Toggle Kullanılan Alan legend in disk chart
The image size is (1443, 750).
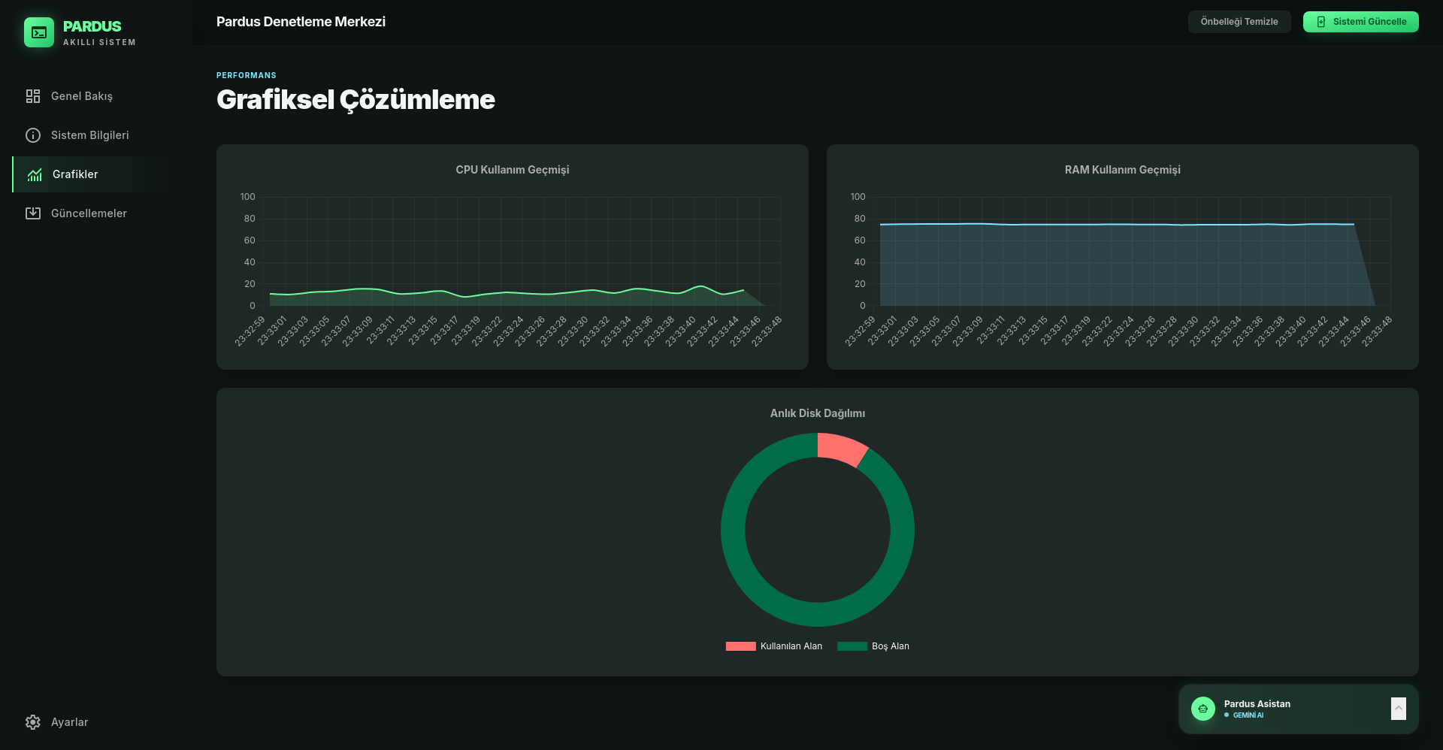[x=774, y=646]
